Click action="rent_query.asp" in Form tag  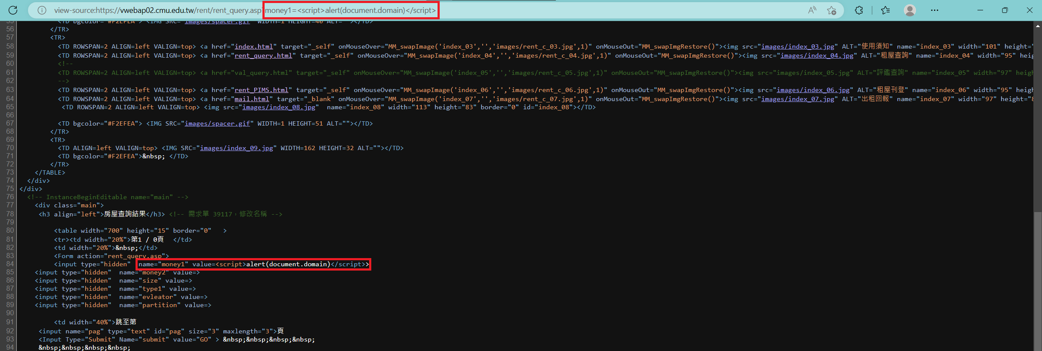pyautogui.click(x=121, y=256)
